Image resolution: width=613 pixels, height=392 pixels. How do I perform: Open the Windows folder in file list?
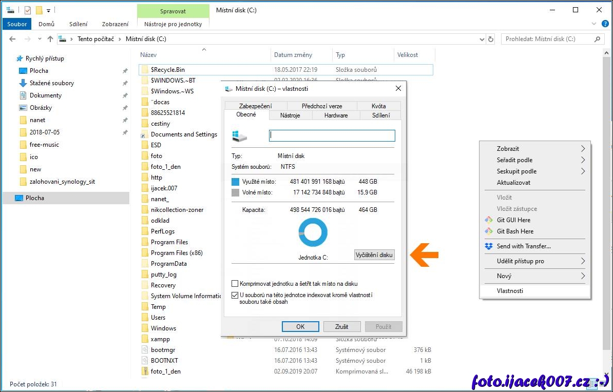click(x=163, y=328)
